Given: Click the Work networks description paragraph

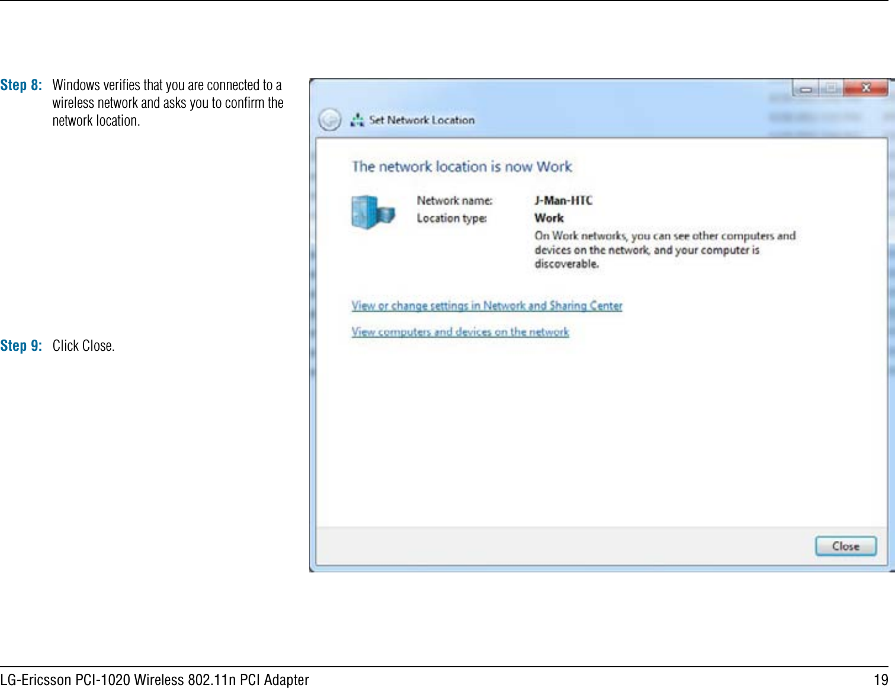Looking at the screenshot, I should (665, 249).
